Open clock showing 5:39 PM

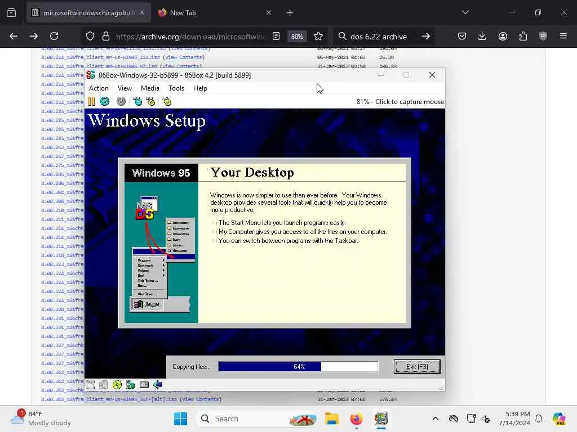tap(514, 418)
